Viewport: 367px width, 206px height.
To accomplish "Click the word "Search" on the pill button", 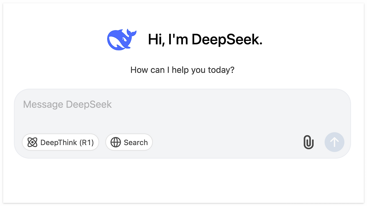I will pyautogui.click(x=136, y=142).
